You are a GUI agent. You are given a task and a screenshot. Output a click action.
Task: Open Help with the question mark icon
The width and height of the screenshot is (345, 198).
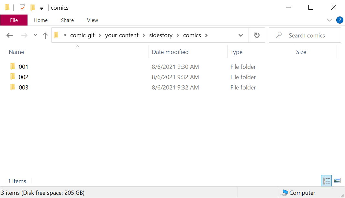(339, 20)
